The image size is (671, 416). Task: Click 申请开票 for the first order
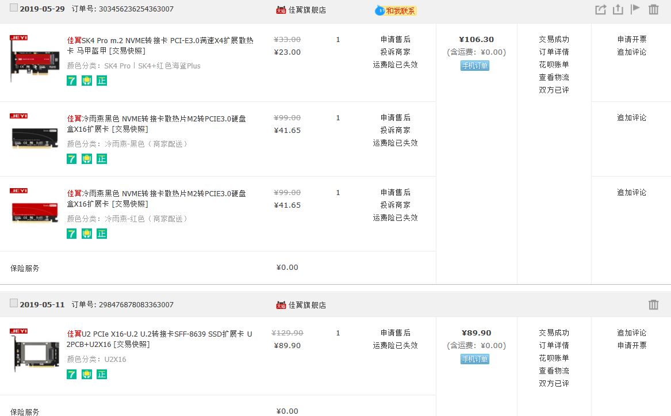tap(631, 39)
